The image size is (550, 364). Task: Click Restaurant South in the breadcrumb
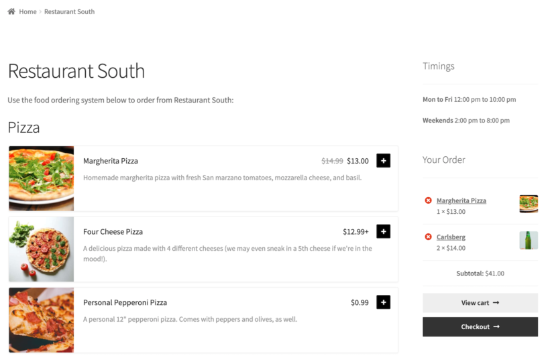69,11
